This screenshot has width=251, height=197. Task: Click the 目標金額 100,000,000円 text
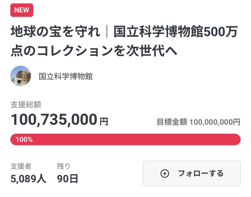coord(199,122)
